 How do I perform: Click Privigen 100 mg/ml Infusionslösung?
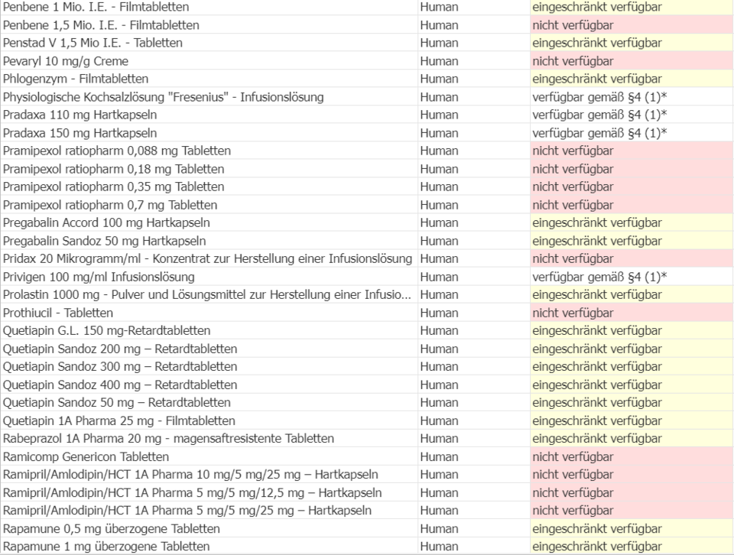pos(99,277)
